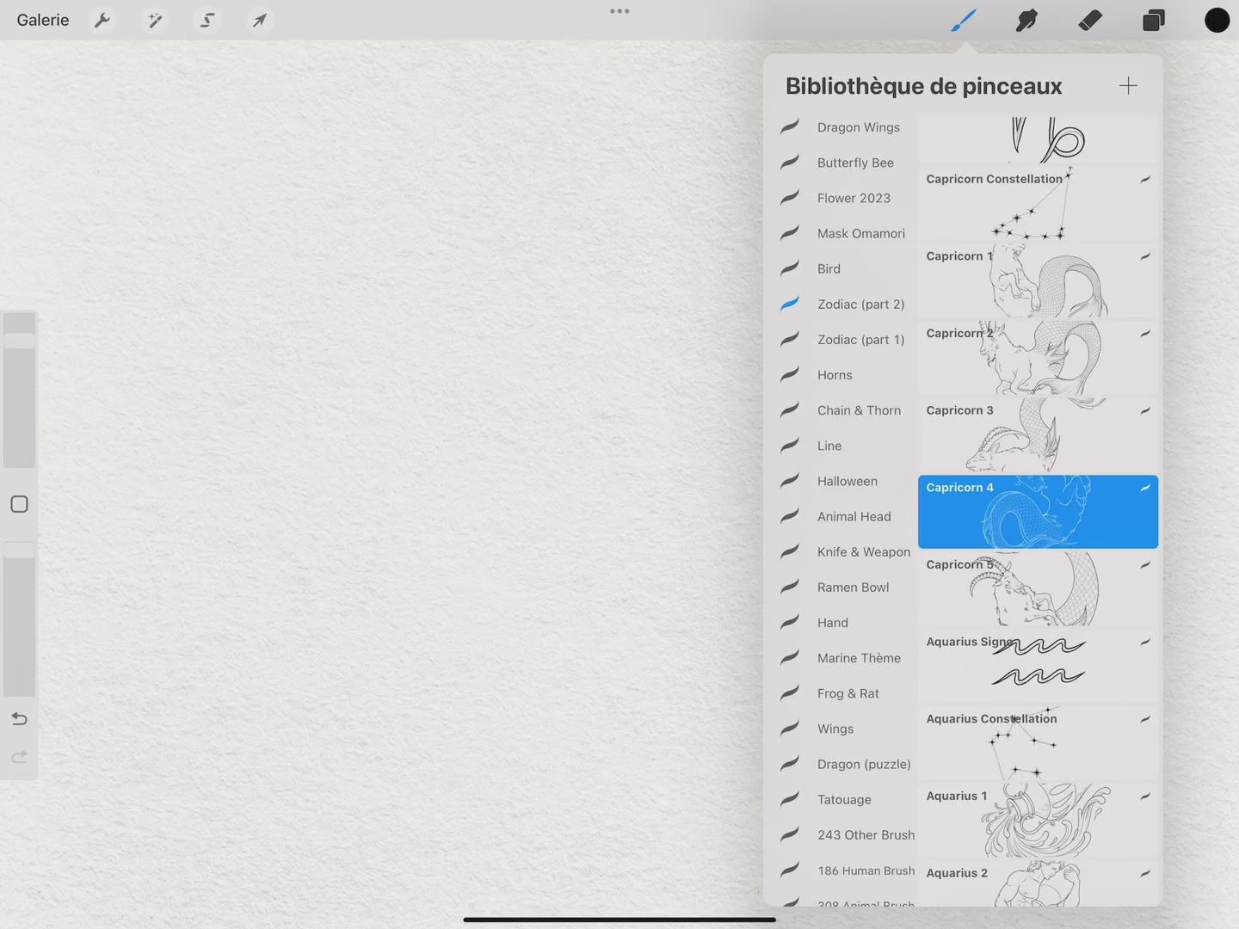The height and width of the screenshot is (929, 1239).
Task: Open the three-dot menu at top
Action: click(x=619, y=11)
